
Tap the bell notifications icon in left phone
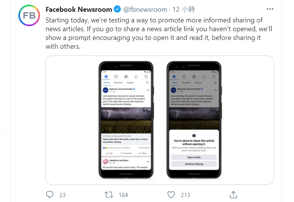tap(136, 76)
